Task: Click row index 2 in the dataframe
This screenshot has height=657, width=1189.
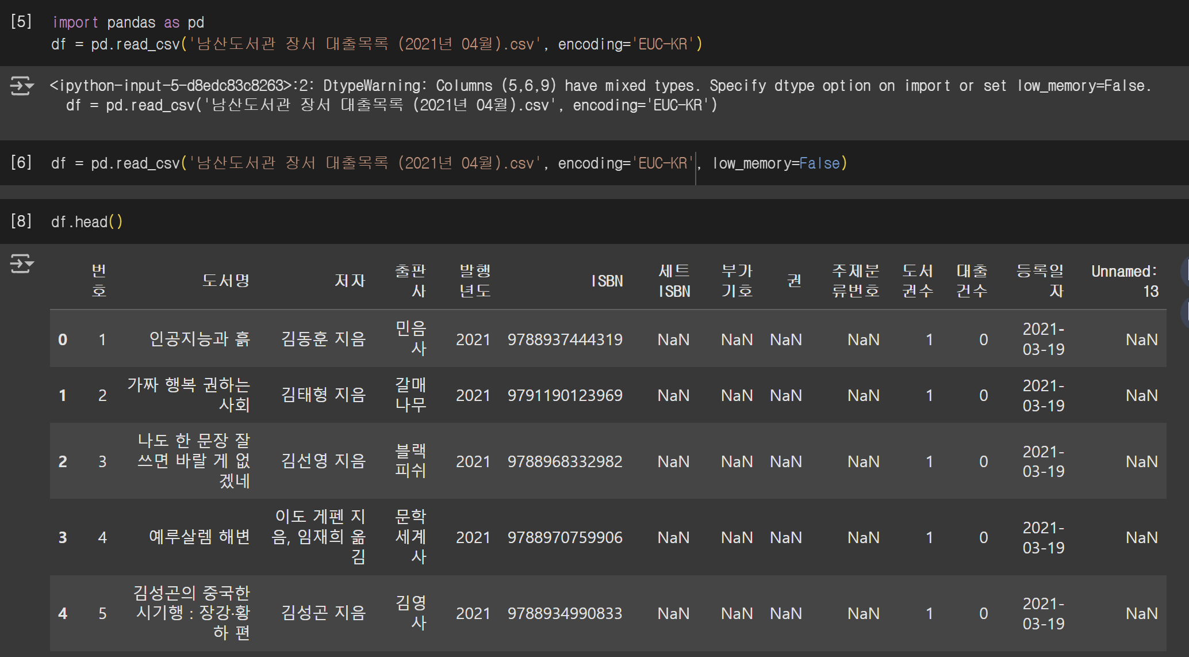Action: (63, 461)
